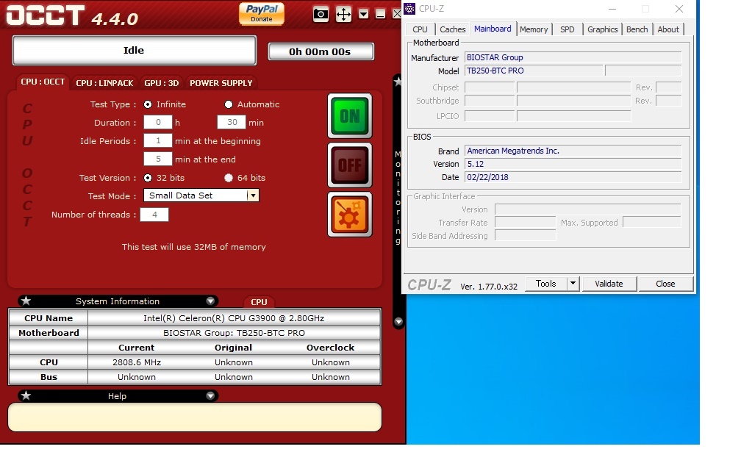Choose the 64 bits test version
Screen dimensions: 741x463
229,178
